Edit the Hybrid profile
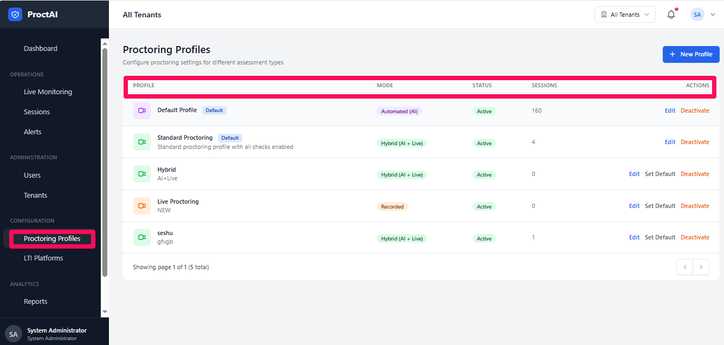 point(635,174)
